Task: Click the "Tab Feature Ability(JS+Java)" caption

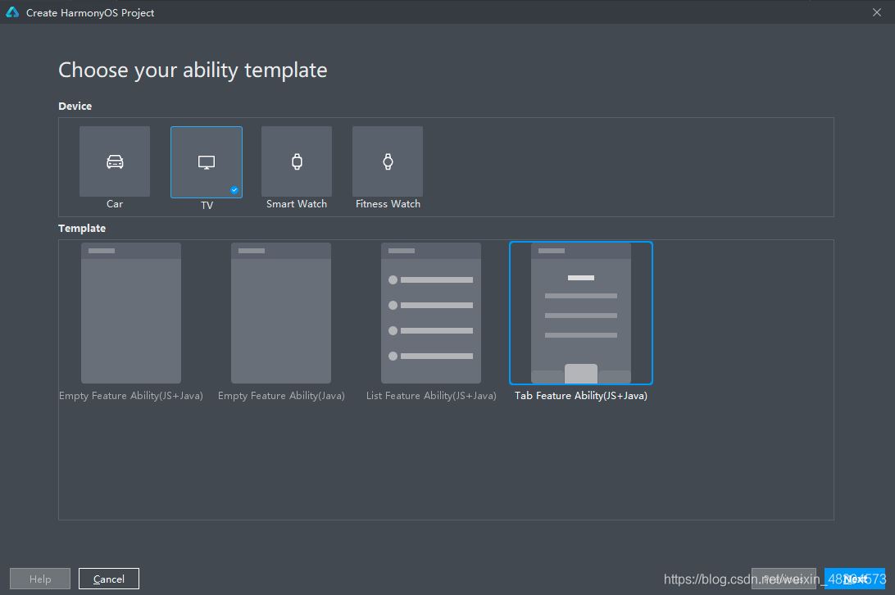Action: [x=581, y=396]
